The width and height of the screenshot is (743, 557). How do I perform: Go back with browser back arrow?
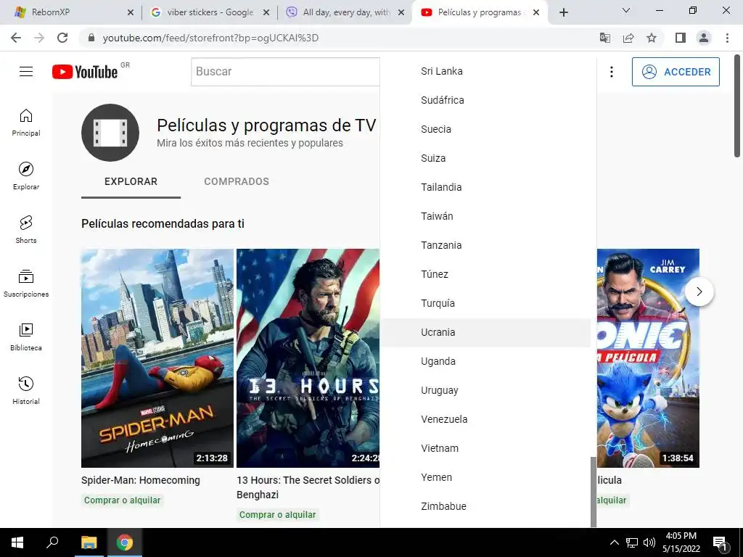(16, 38)
